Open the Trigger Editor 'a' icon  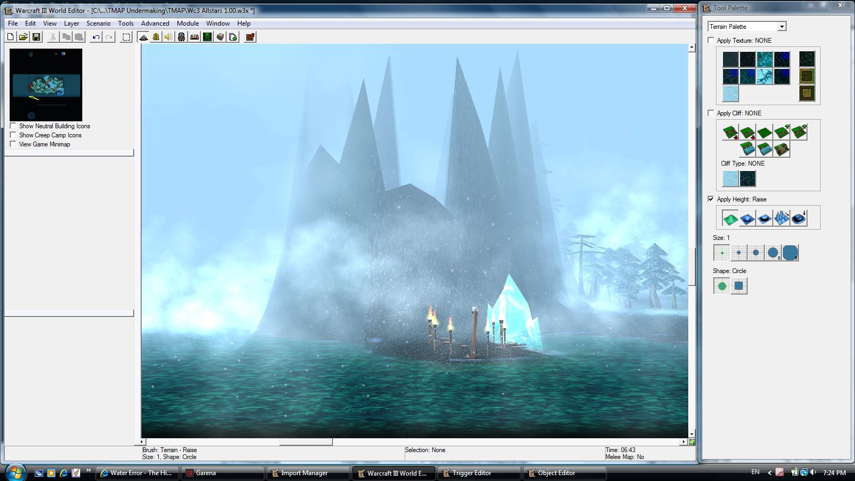(156, 37)
